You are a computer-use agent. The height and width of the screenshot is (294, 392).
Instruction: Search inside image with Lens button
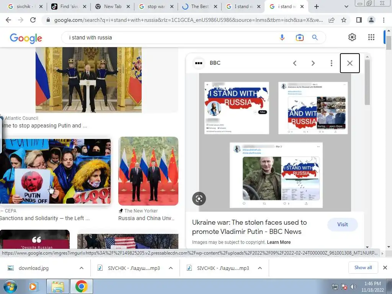[199, 199]
